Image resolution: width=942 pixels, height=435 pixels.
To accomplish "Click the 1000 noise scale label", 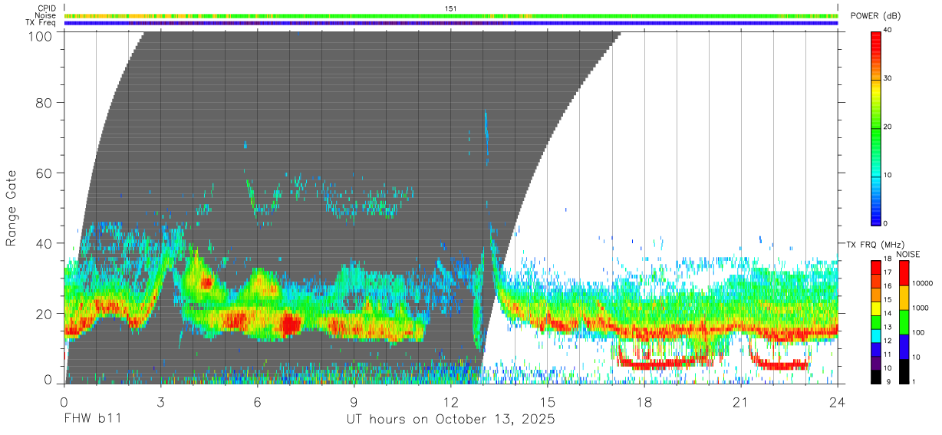I will tap(920, 308).
